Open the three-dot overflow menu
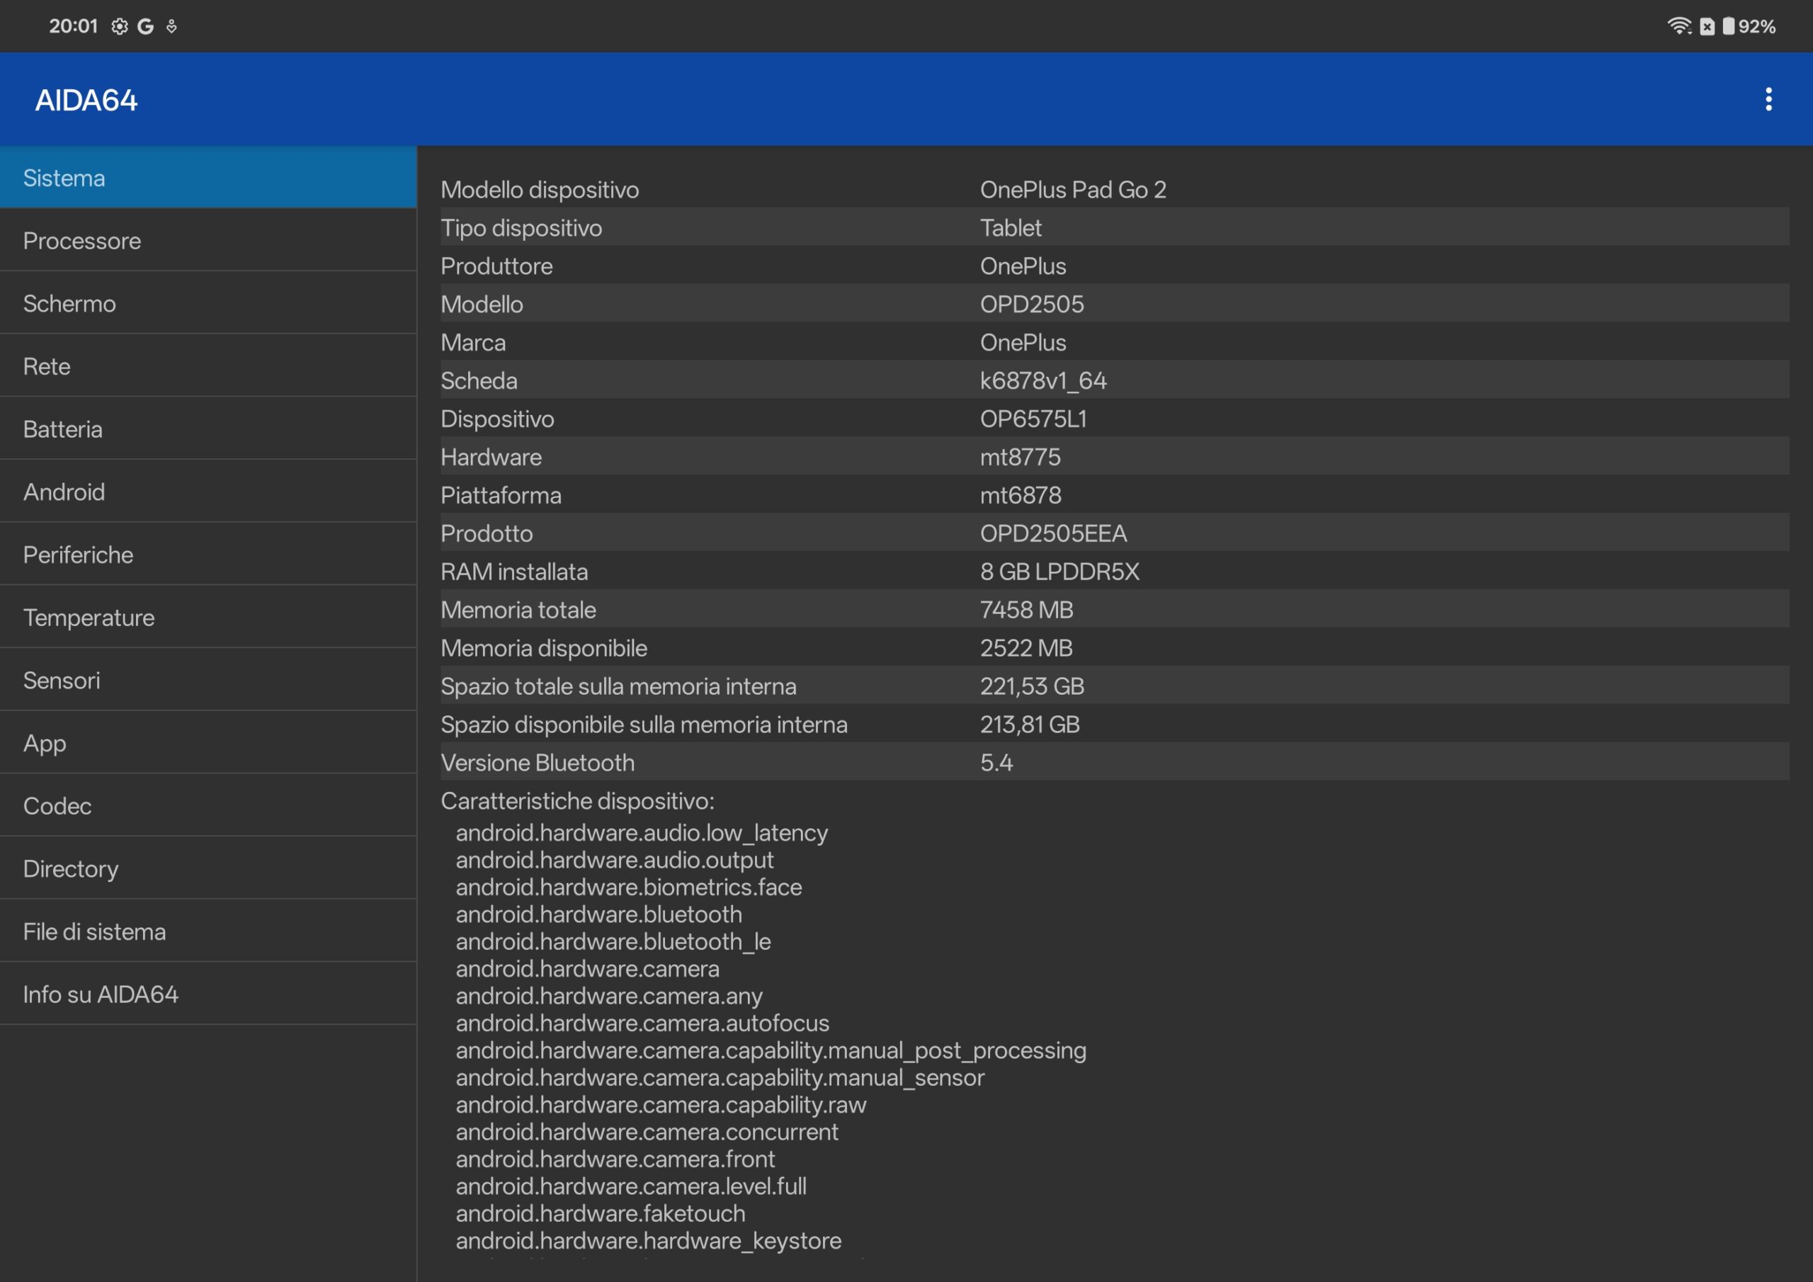This screenshot has height=1282, width=1813. [1768, 100]
